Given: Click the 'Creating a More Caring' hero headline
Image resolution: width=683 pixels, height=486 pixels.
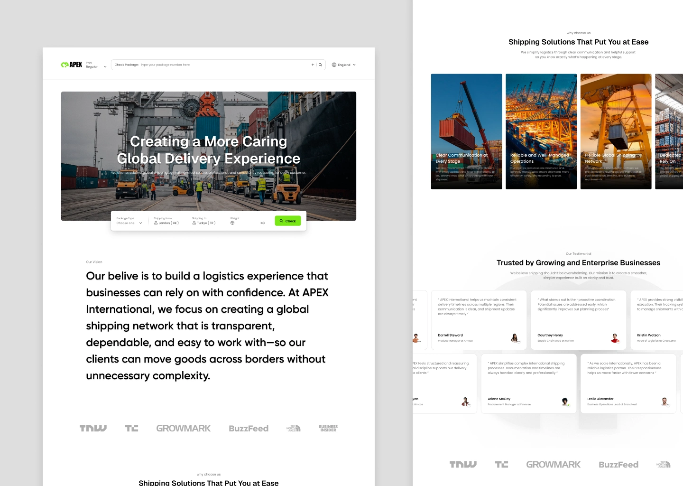Looking at the screenshot, I should pyautogui.click(x=209, y=141).
